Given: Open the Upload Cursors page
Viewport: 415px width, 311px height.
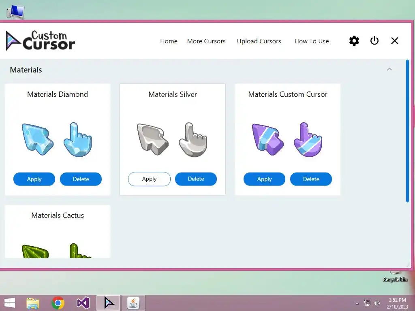Looking at the screenshot, I should (259, 41).
